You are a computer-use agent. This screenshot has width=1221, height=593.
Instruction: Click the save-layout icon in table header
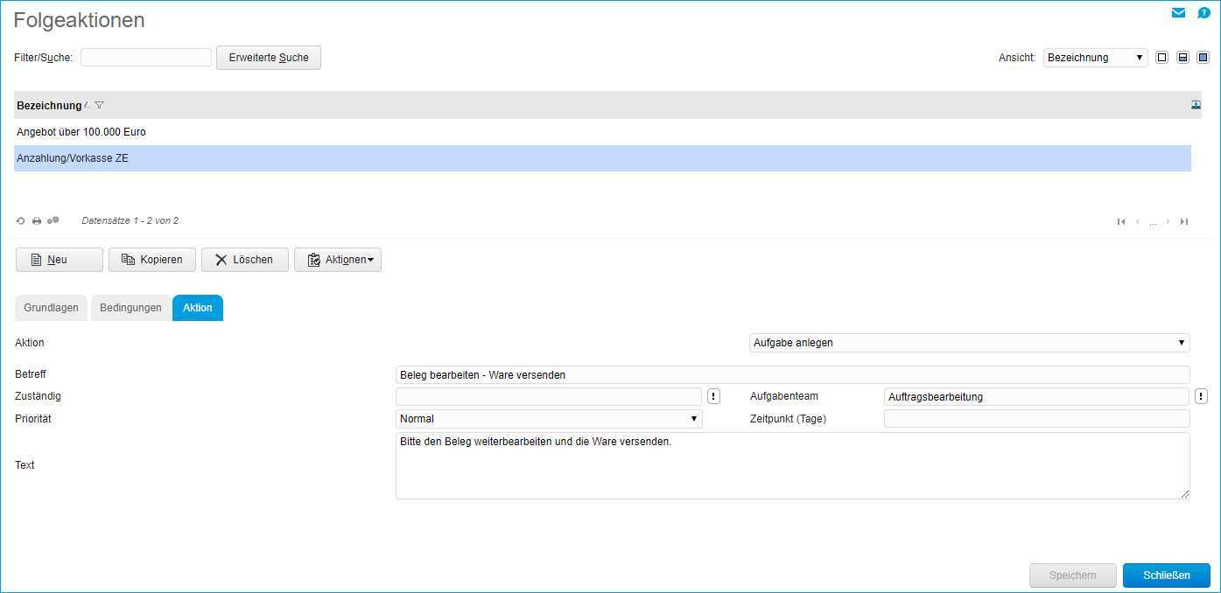click(x=1196, y=105)
